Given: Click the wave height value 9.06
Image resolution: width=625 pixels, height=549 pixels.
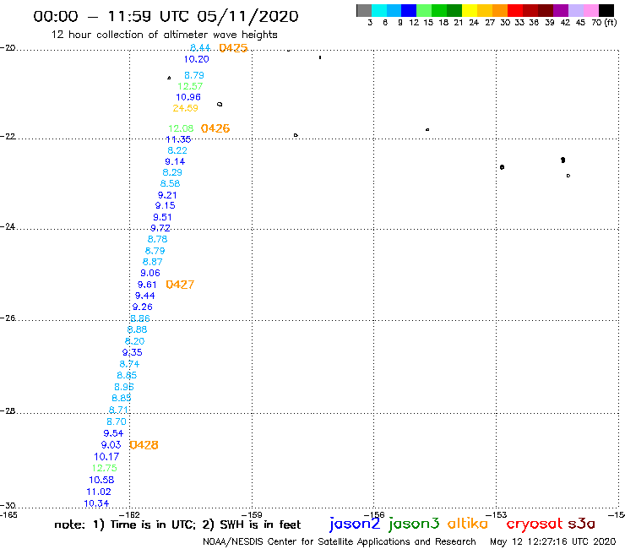Looking at the screenshot, I should pyautogui.click(x=150, y=273).
